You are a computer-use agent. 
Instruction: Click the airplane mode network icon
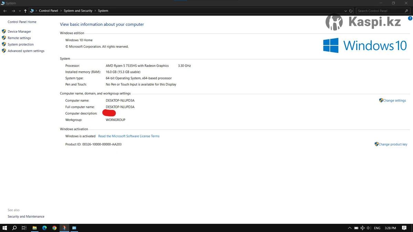point(362,228)
